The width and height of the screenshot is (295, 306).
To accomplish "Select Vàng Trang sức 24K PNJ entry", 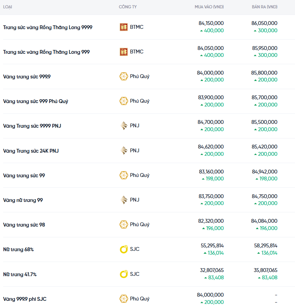I will point(31,151).
